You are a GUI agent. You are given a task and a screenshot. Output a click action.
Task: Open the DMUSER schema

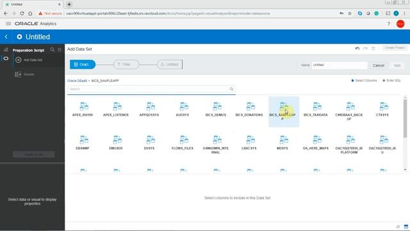pos(116,142)
